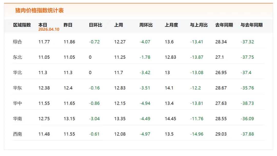Click the 日环比 column header
Image resolution: width=277 pixels, height=156 pixels.
tap(95, 25)
